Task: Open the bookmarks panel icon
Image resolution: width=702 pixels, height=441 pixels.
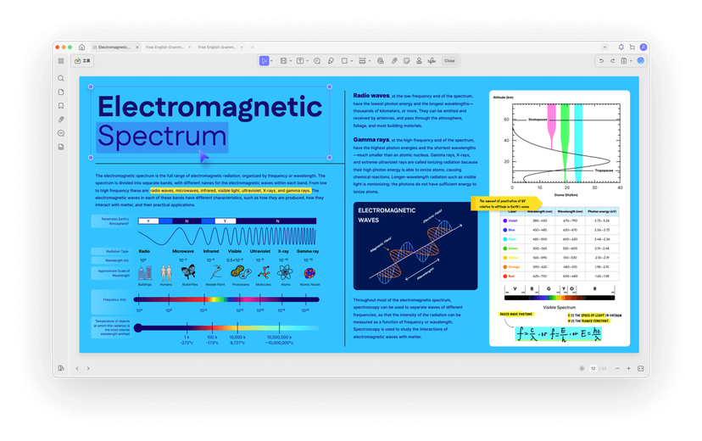Action: click(61, 106)
